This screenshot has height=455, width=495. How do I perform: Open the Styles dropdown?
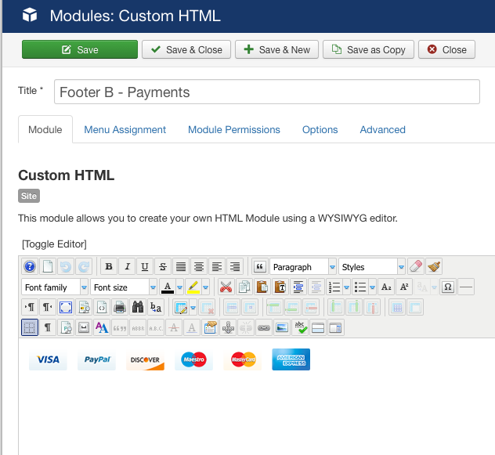point(372,267)
